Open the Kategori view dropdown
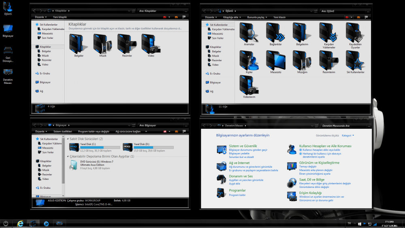 [348, 135]
